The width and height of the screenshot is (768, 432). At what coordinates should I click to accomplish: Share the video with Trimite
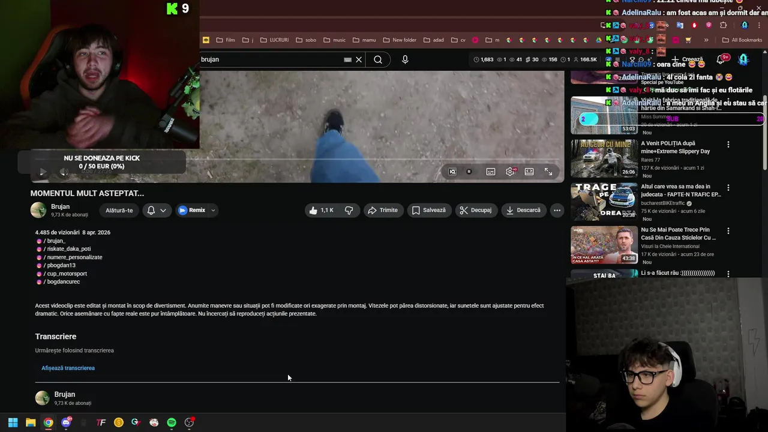(x=383, y=210)
